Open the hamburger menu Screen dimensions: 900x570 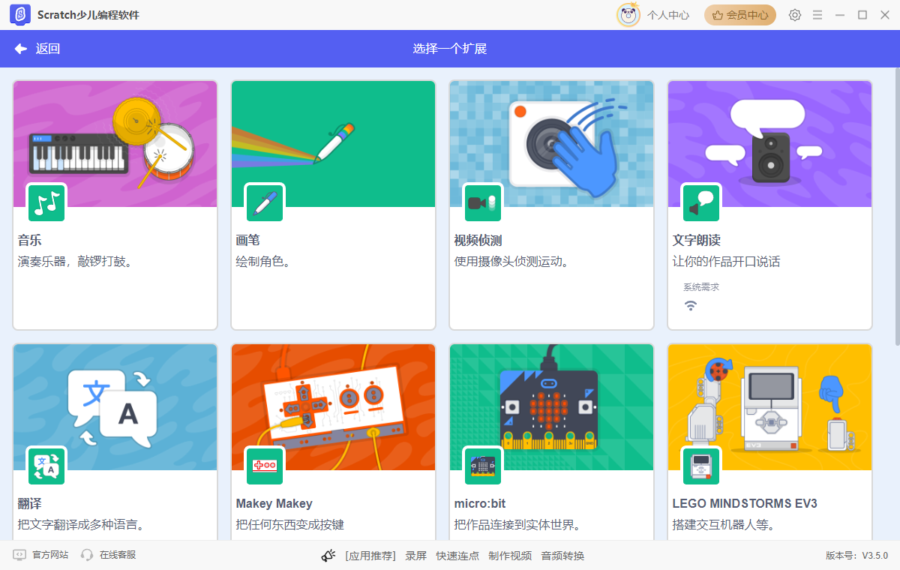pos(817,14)
